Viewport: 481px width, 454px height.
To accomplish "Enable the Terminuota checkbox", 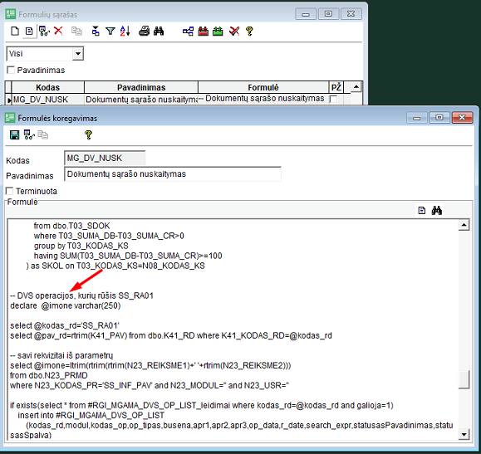I will click(10, 191).
